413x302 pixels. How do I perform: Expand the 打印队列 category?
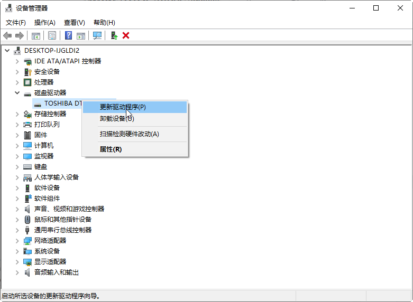pyautogui.click(x=17, y=125)
